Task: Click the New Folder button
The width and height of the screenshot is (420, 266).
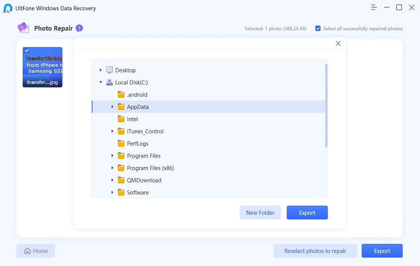Action: 260,212
